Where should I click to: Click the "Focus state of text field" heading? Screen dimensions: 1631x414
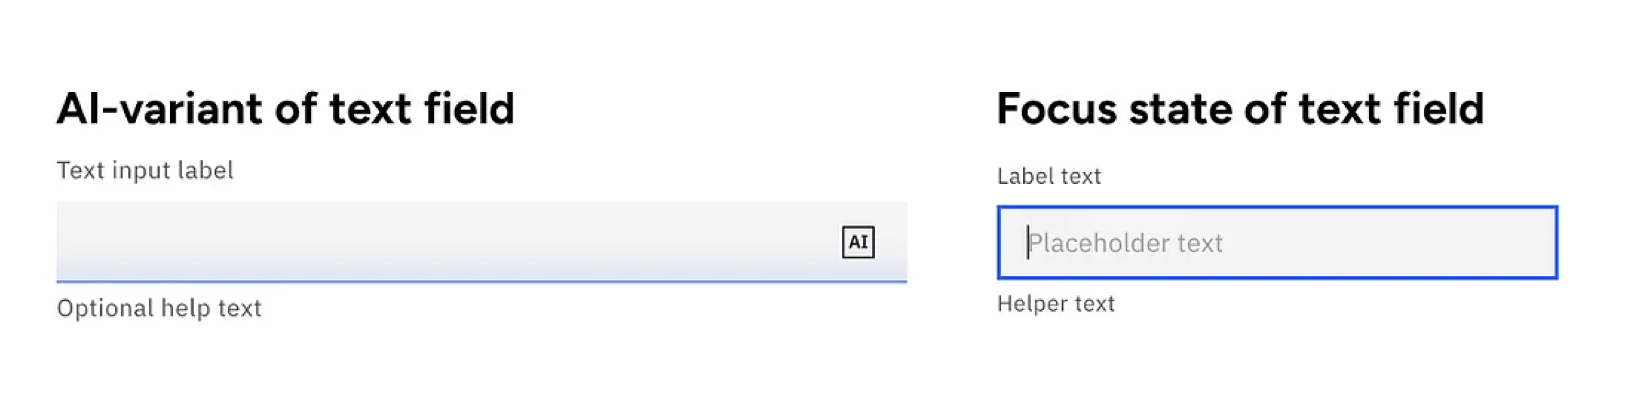coord(1240,109)
